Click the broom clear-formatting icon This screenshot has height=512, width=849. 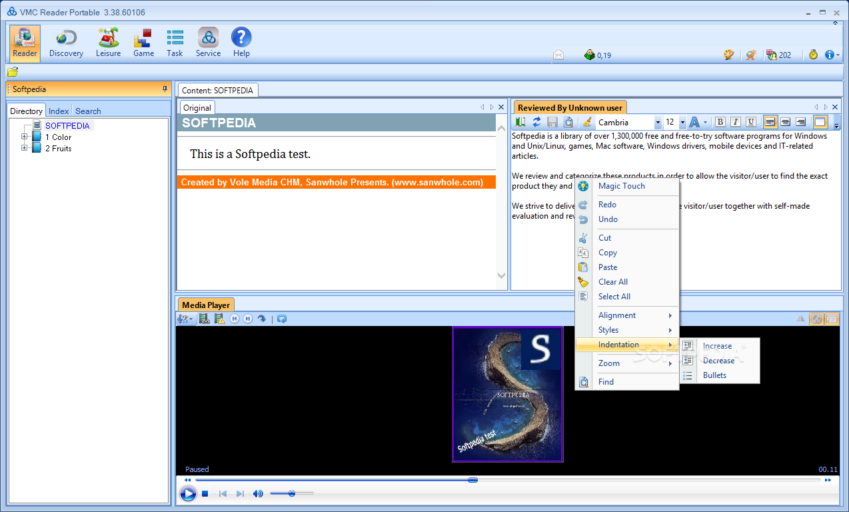point(587,122)
